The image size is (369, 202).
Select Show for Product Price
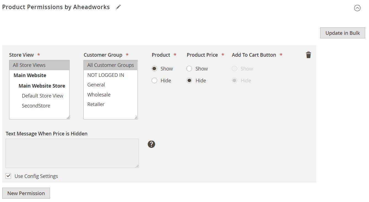coord(189,69)
